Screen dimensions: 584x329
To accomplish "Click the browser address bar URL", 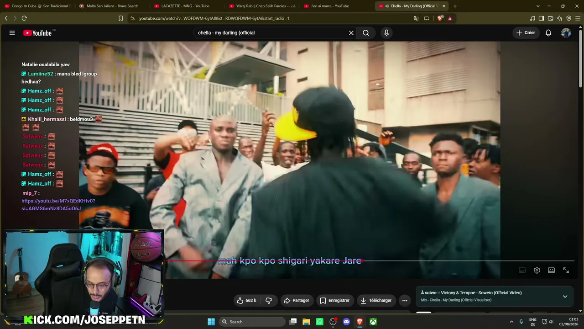I will point(214,18).
